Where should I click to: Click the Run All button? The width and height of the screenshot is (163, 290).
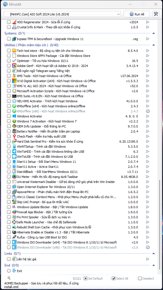pyautogui.click(x=137, y=14)
